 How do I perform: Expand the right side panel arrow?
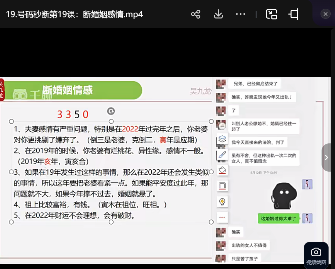point(327,158)
